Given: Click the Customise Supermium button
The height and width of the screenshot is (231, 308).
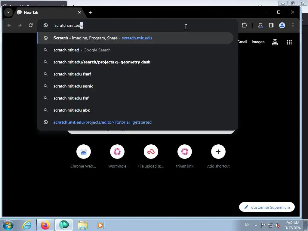Looking at the screenshot, I should tap(267, 207).
